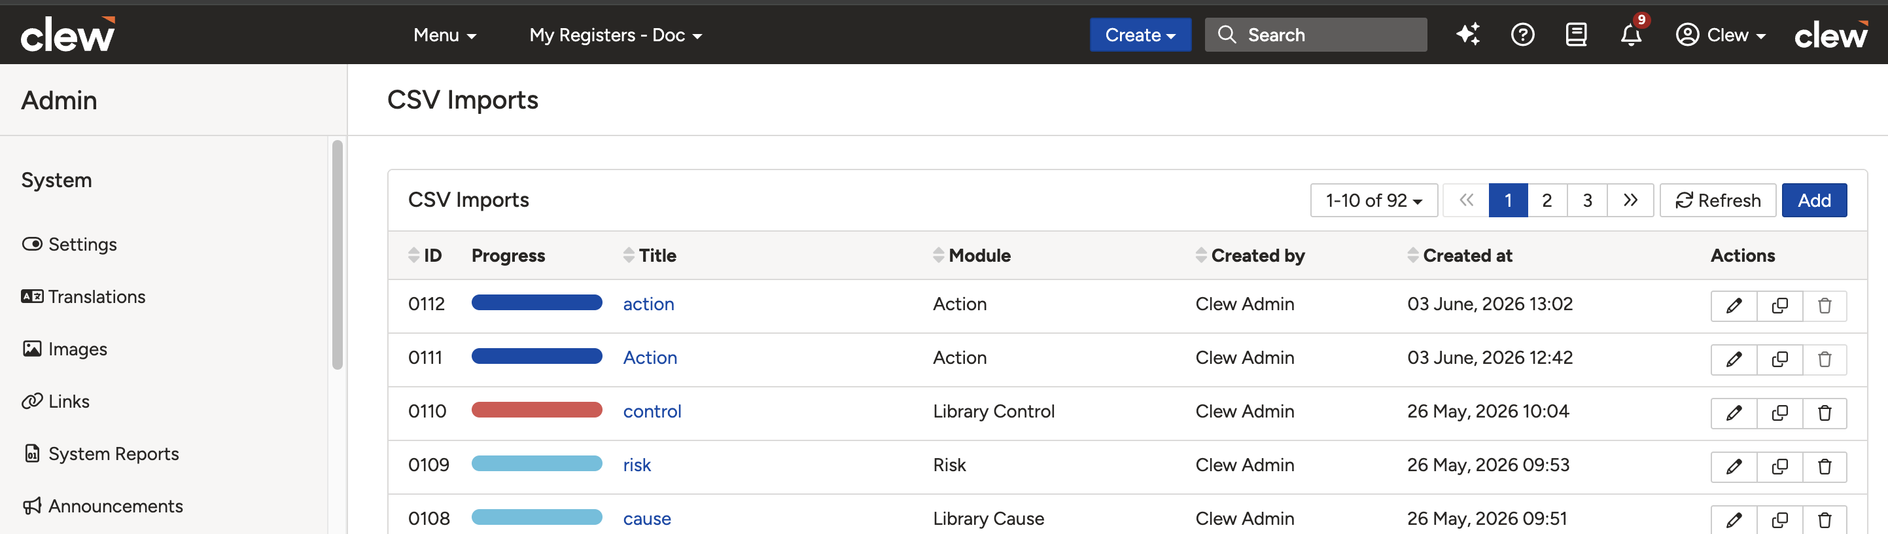Click the clew logo at top right
Viewport: 1888px width, 534px height.
click(1831, 35)
